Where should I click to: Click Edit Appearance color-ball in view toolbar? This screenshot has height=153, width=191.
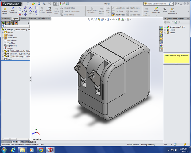coord(119,19)
